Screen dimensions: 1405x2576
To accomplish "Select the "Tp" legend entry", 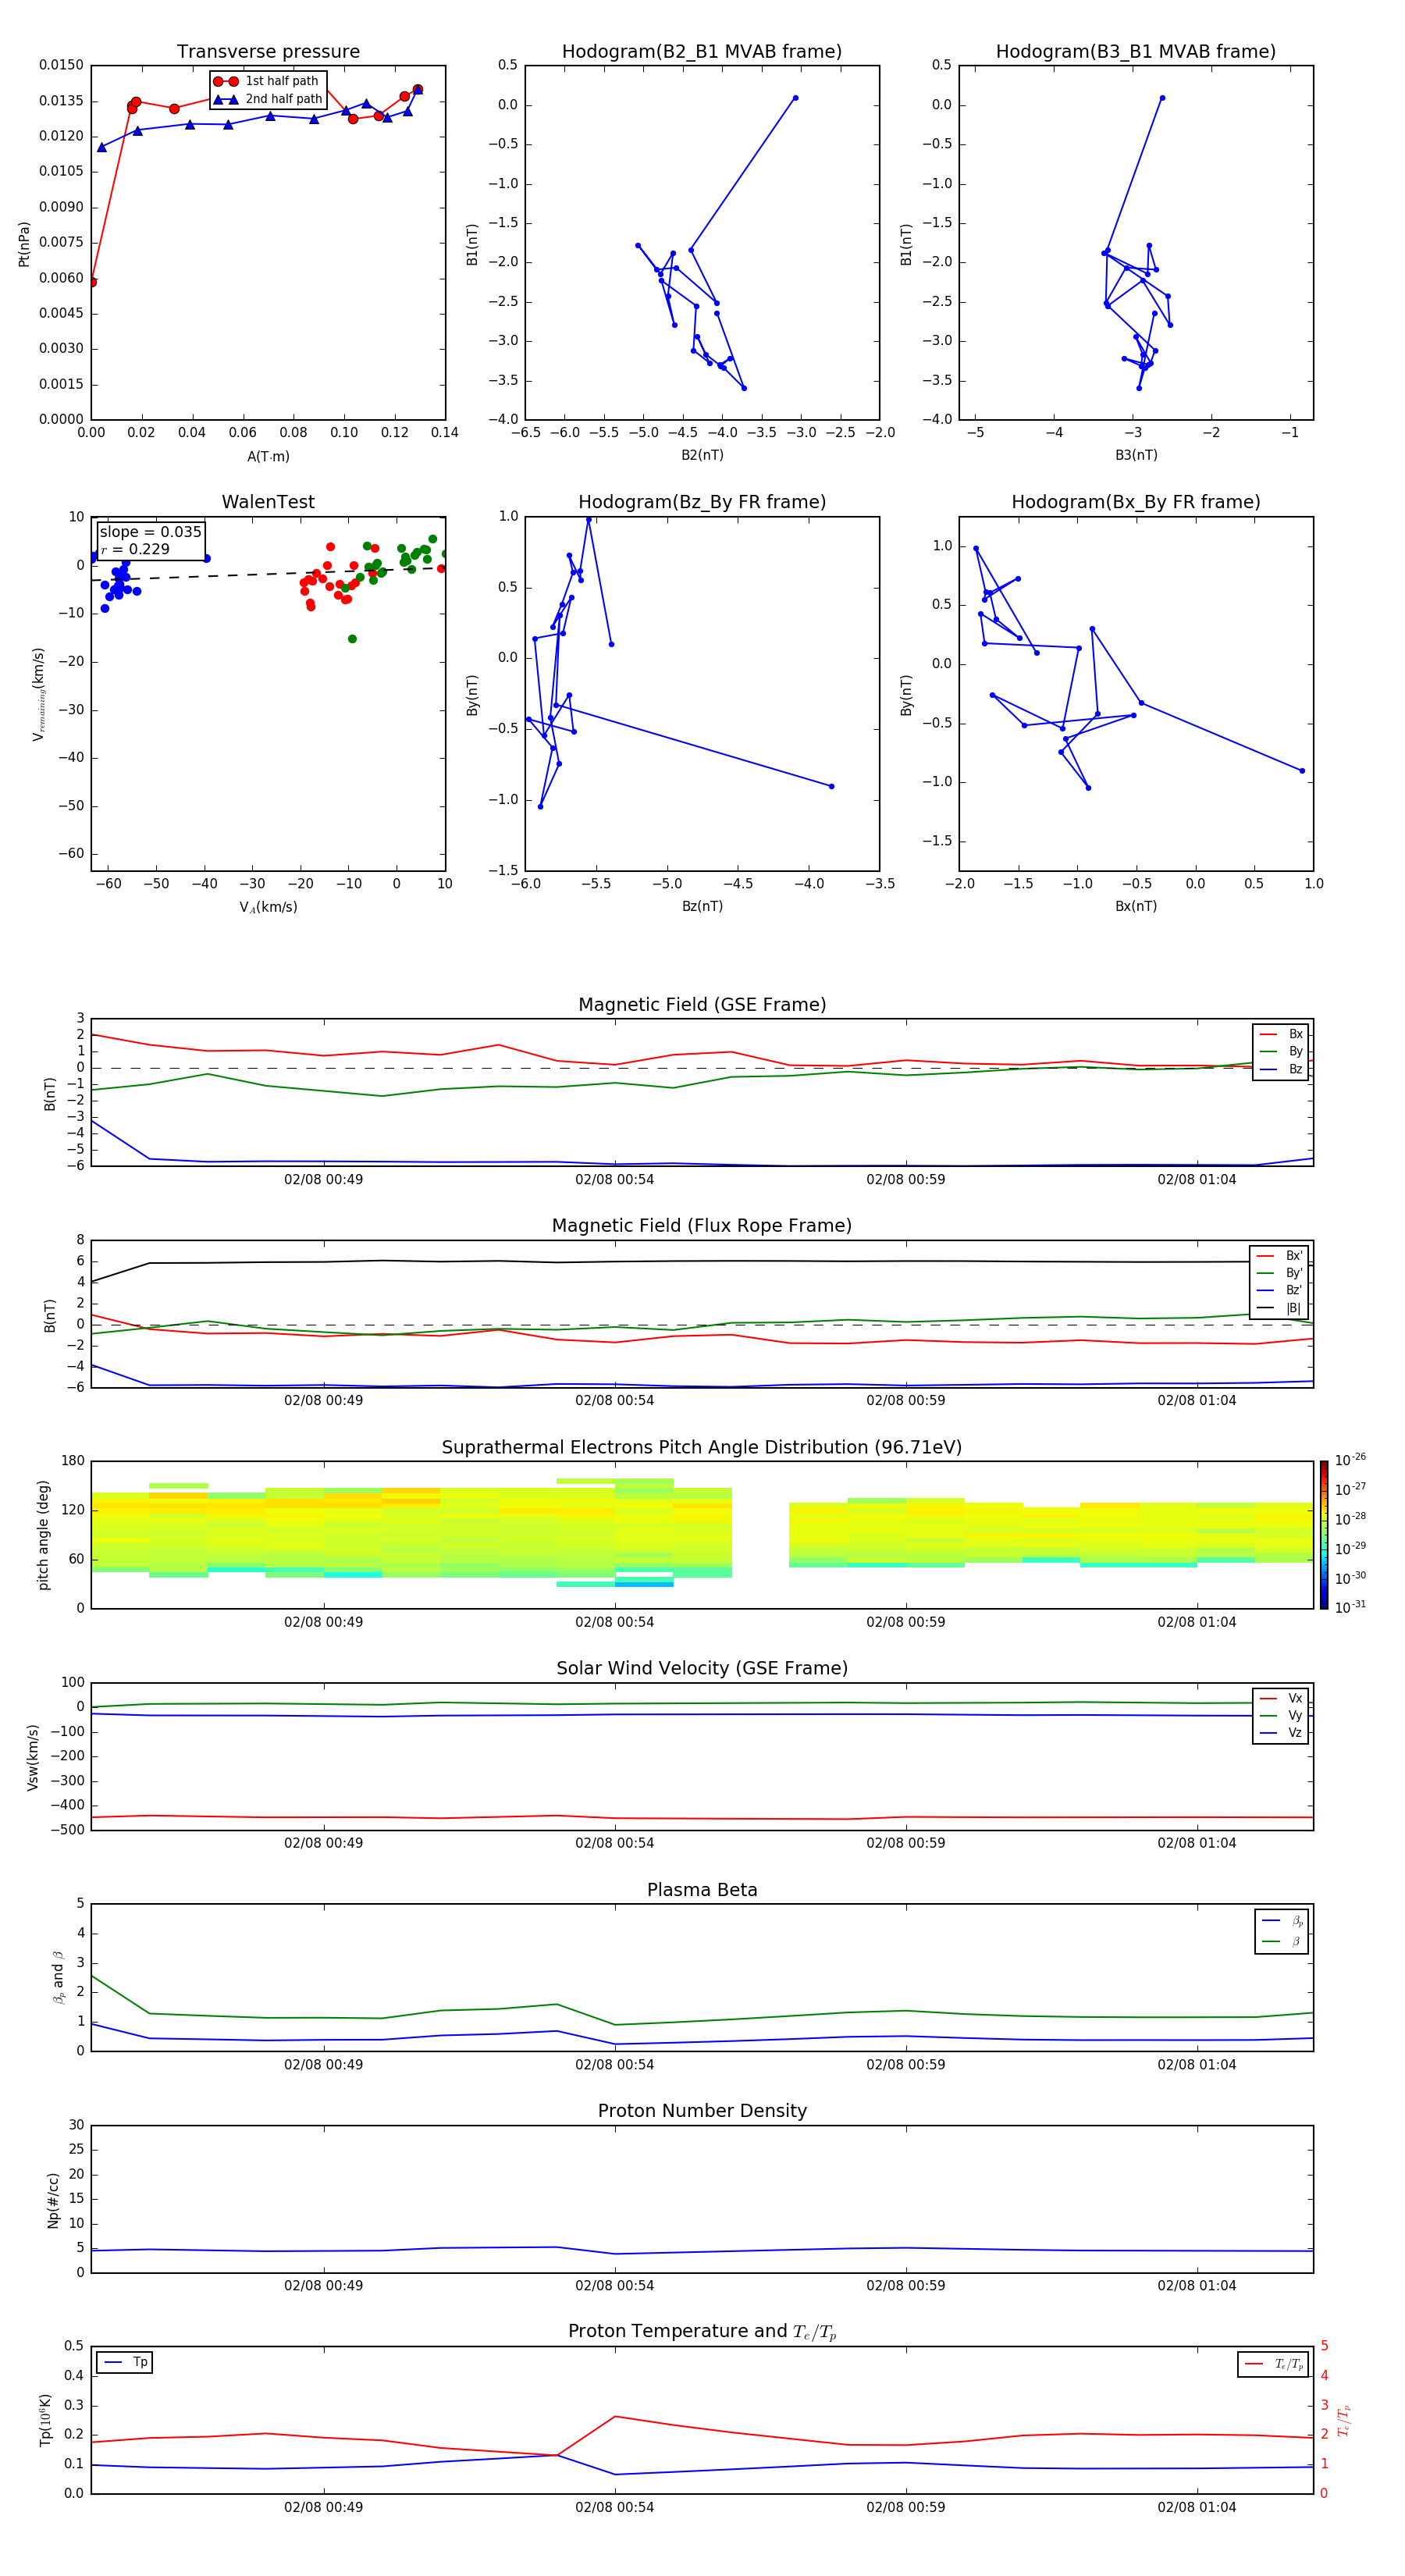I will [124, 2362].
